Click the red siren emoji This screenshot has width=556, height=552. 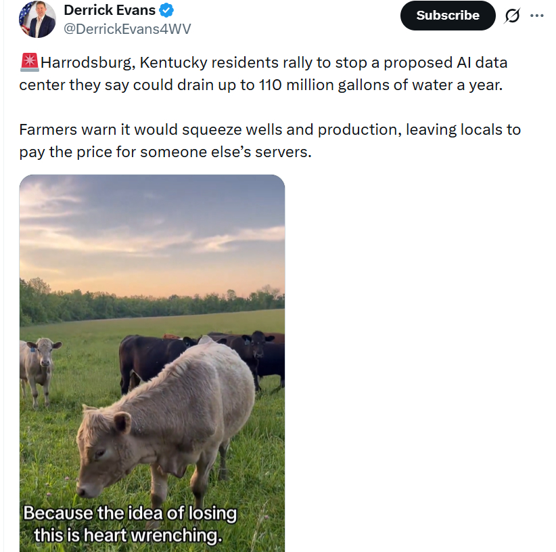(29, 63)
